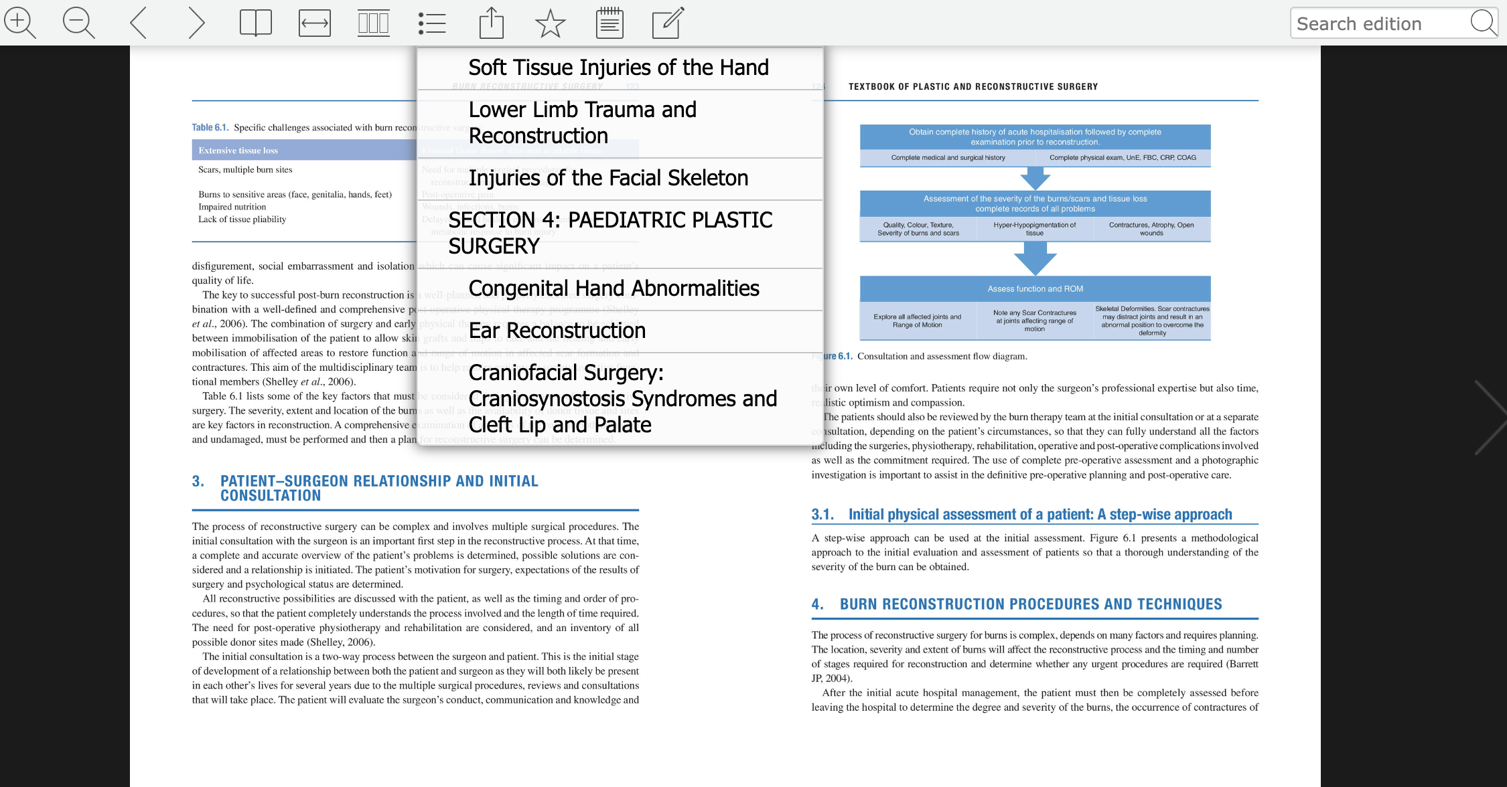
Task: Click 'Hyper-Hypopigmentation of tissue' diagram cell
Action: 1035,229
